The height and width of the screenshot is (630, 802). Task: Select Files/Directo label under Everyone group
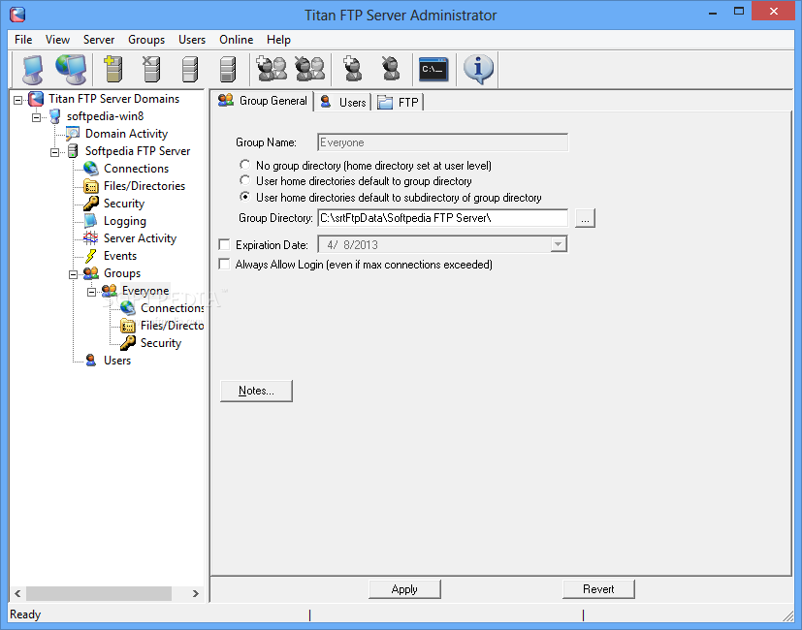tap(173, 326)
